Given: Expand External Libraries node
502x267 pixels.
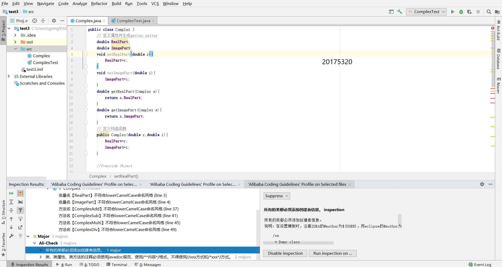Looking at the screenshot, I should pyautogui.click(x=9, y=76).
